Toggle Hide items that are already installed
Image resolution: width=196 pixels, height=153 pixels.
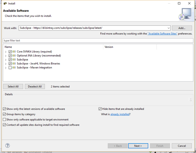pos(100,109)
